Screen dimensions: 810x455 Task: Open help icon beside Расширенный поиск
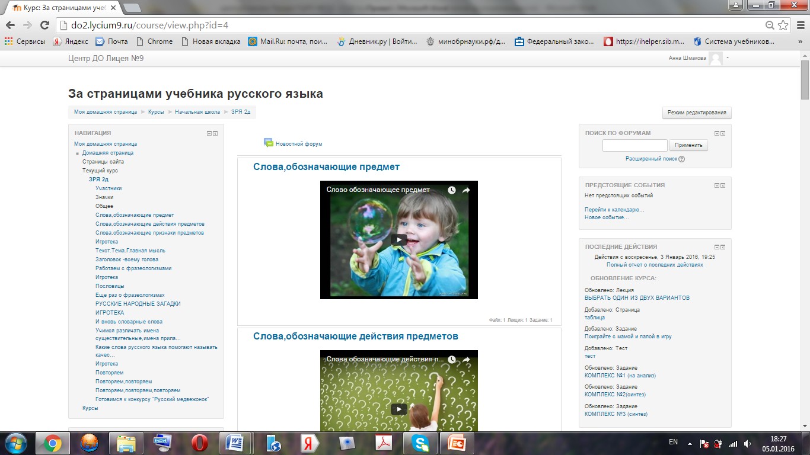click(x=681, y=159)
